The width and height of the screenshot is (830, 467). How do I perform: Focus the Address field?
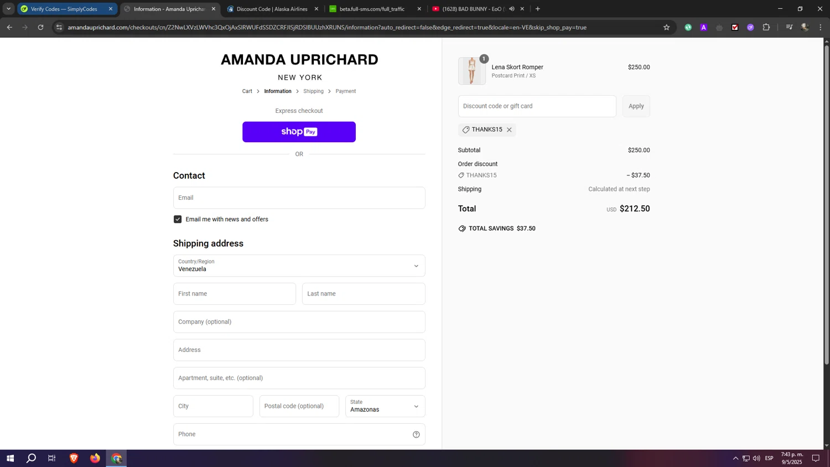click(x=299, y=350)
